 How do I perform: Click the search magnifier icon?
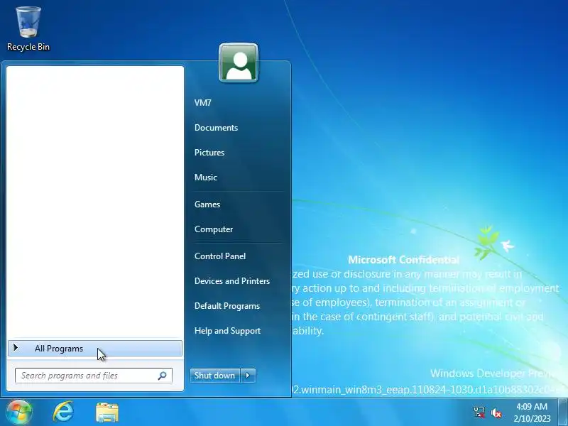pos(163,376)
